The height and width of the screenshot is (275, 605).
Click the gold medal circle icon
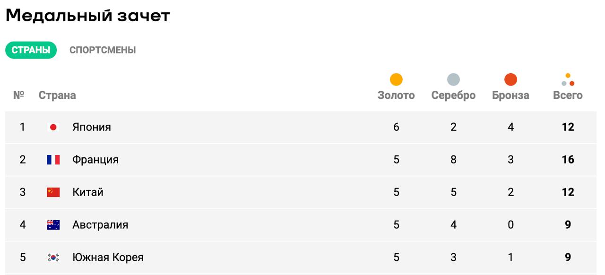point(396,79)
